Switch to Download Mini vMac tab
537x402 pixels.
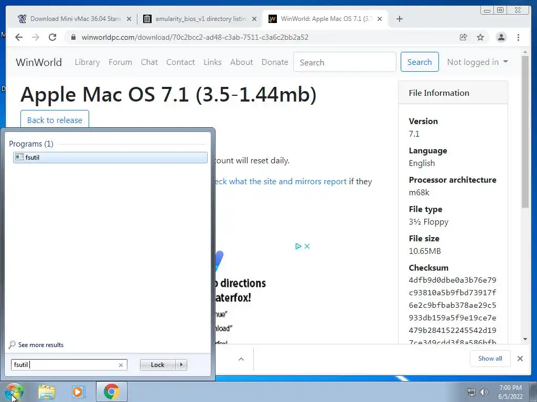tap(74, 19)
